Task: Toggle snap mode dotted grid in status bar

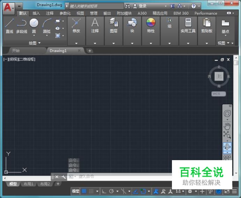Action: point(91,191)
